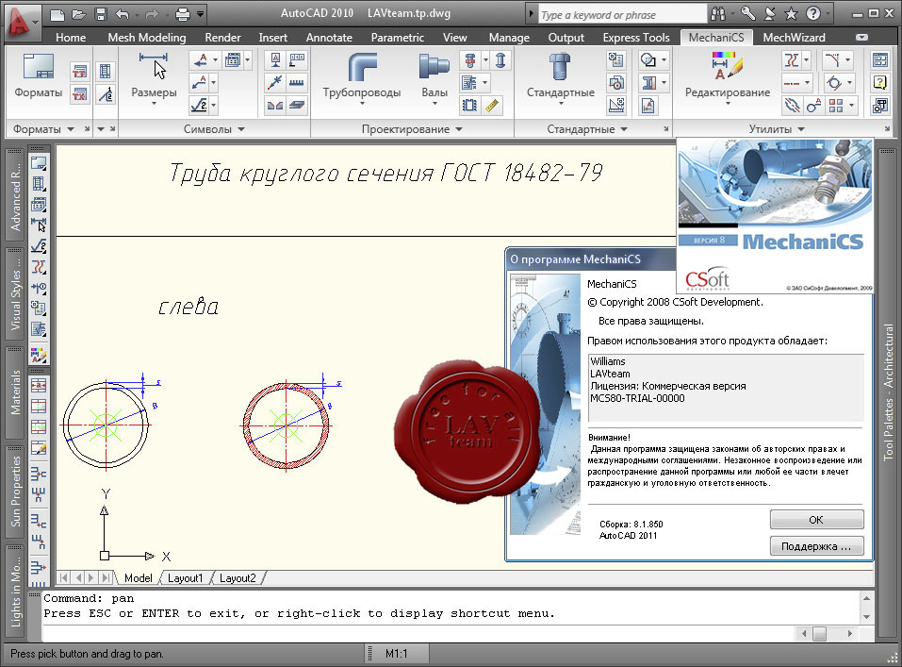This screenshot has width=902, height=667.
Task: Open the Sun Properties palette side tab
Action: 15,492
